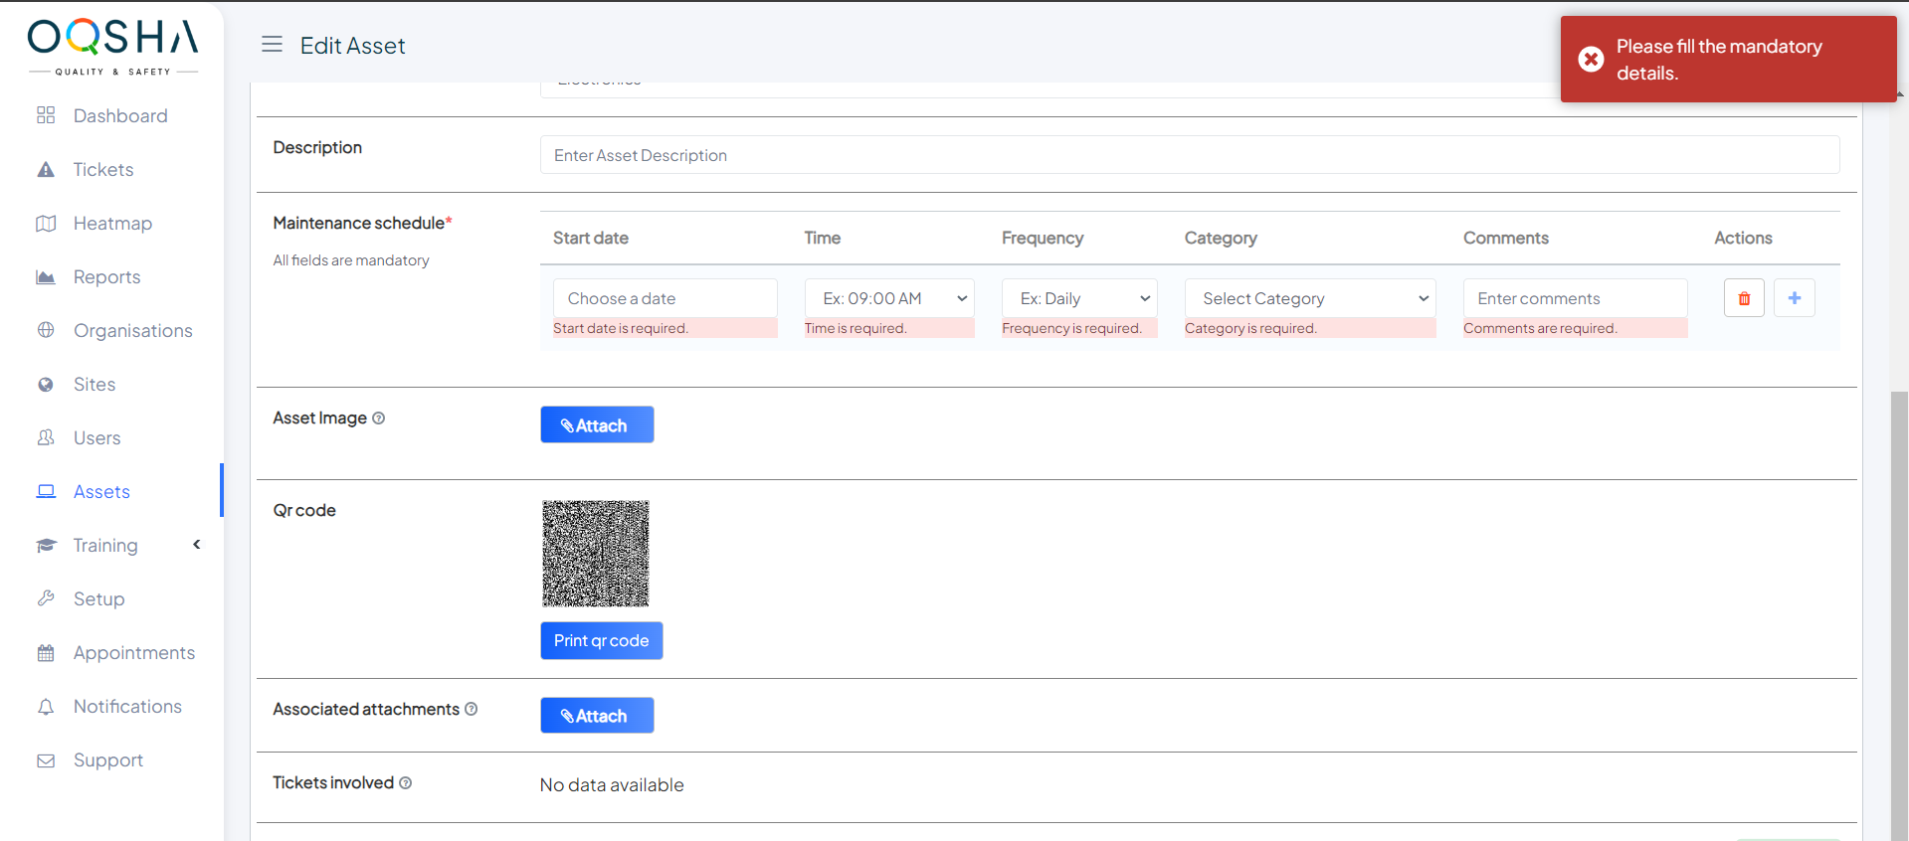Click the Tickets involved help icon

coord(406,783)
